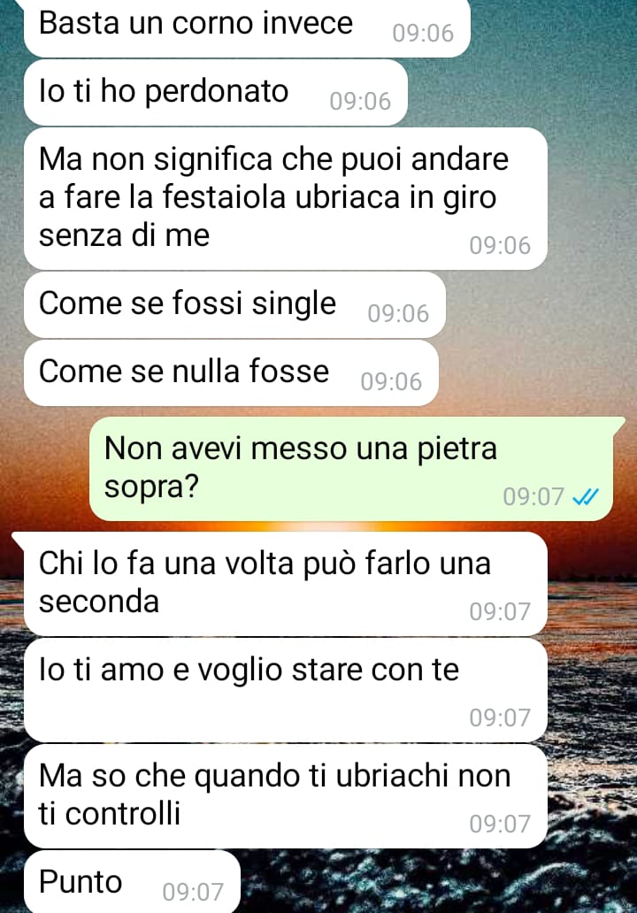Select the message 'Basta un corno invece'
This screenshot has width=637, height=913.
pyautogui.click(x=247, y=27)
